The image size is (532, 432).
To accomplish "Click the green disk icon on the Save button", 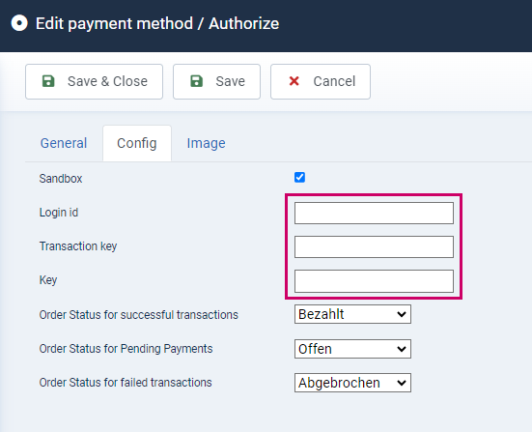I will pos(196,81).
